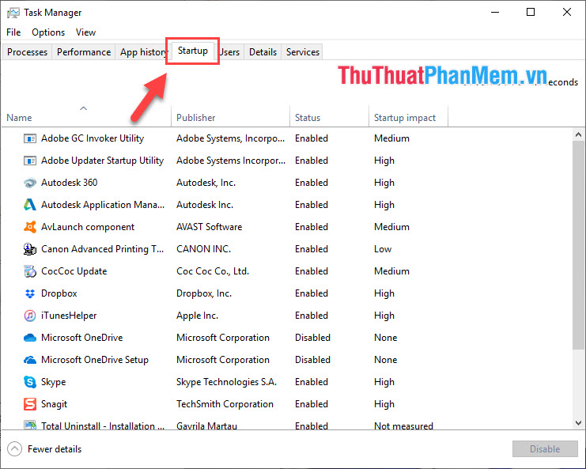
Task: Click the Dropbox icon
Action: tap(30, 293)
